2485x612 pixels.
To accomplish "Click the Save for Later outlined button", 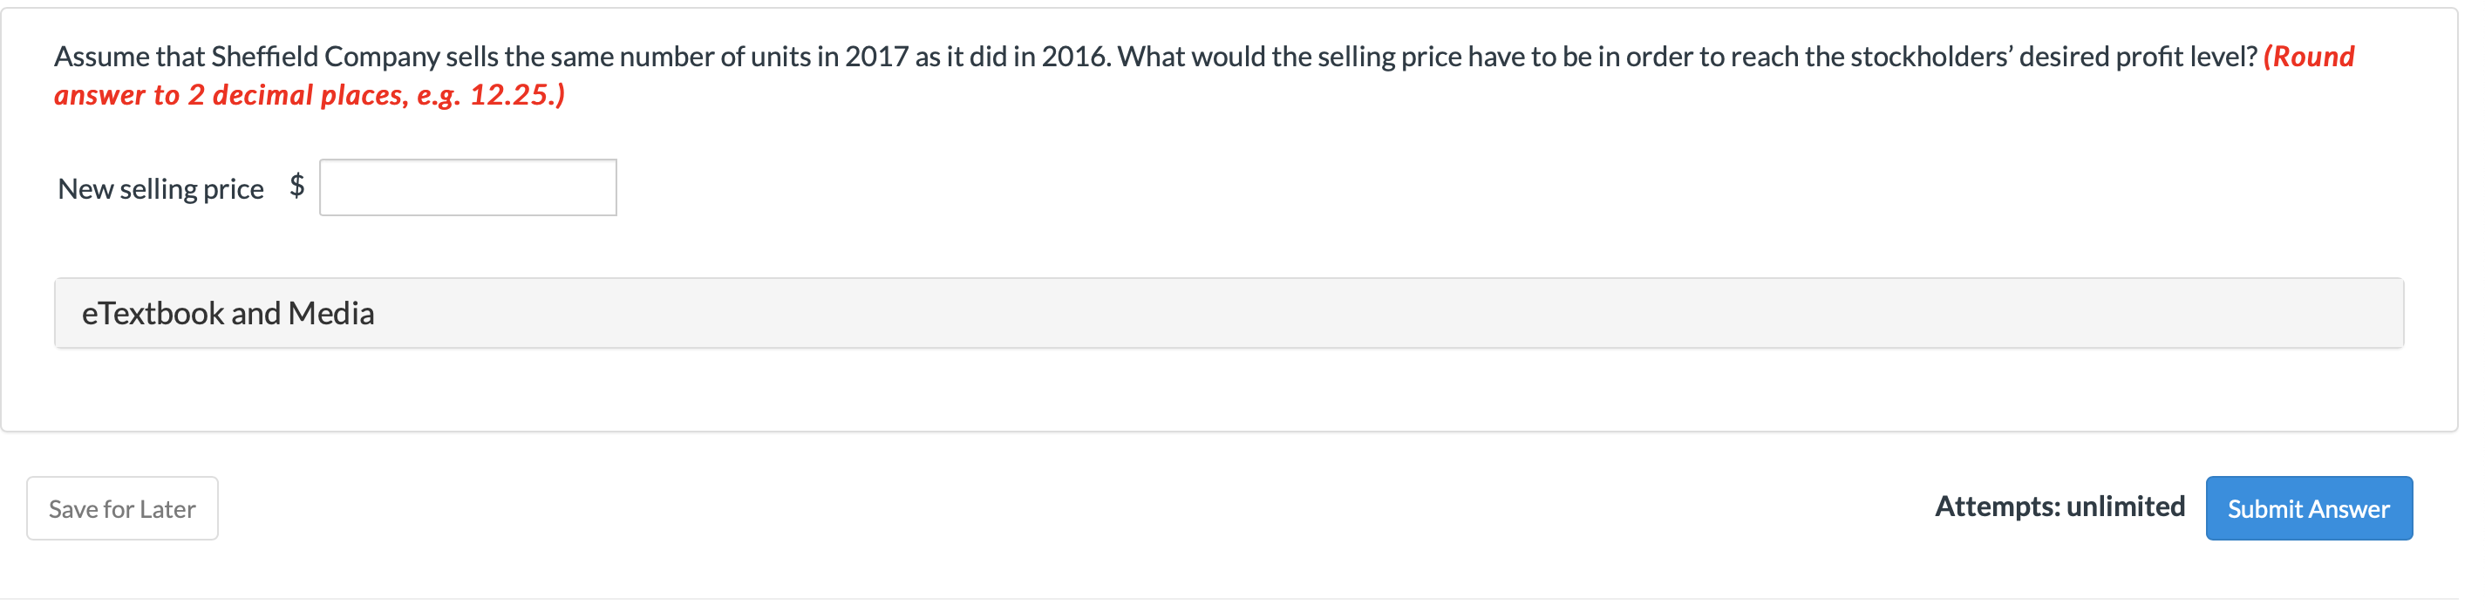I will [x=121, y=508].
